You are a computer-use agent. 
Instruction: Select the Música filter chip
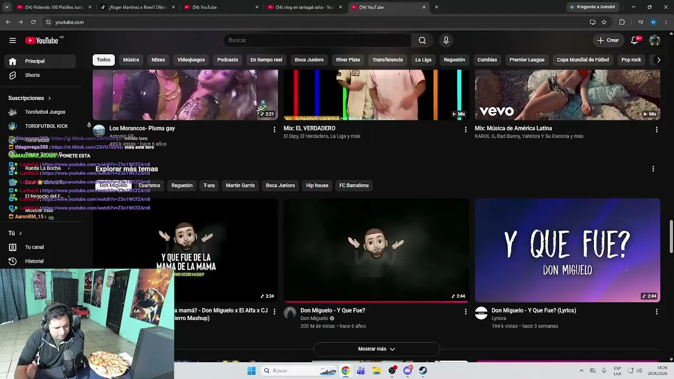point(131,60)
